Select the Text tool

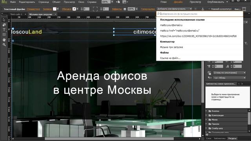pos(4,30)
